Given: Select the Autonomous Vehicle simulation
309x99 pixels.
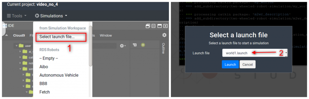Looking at the screenshot, I should click(x=59, y=75).
